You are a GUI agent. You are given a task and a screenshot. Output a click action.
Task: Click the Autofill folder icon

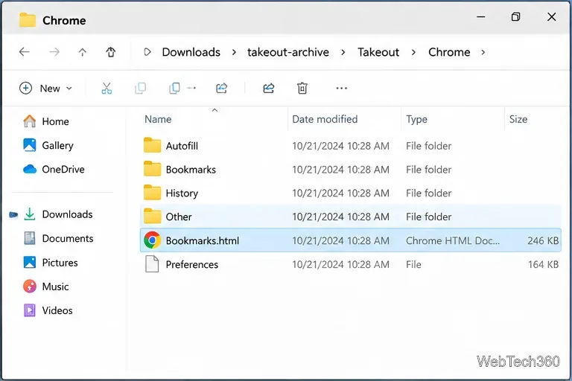pyautogui.click(x=152, y=145)
